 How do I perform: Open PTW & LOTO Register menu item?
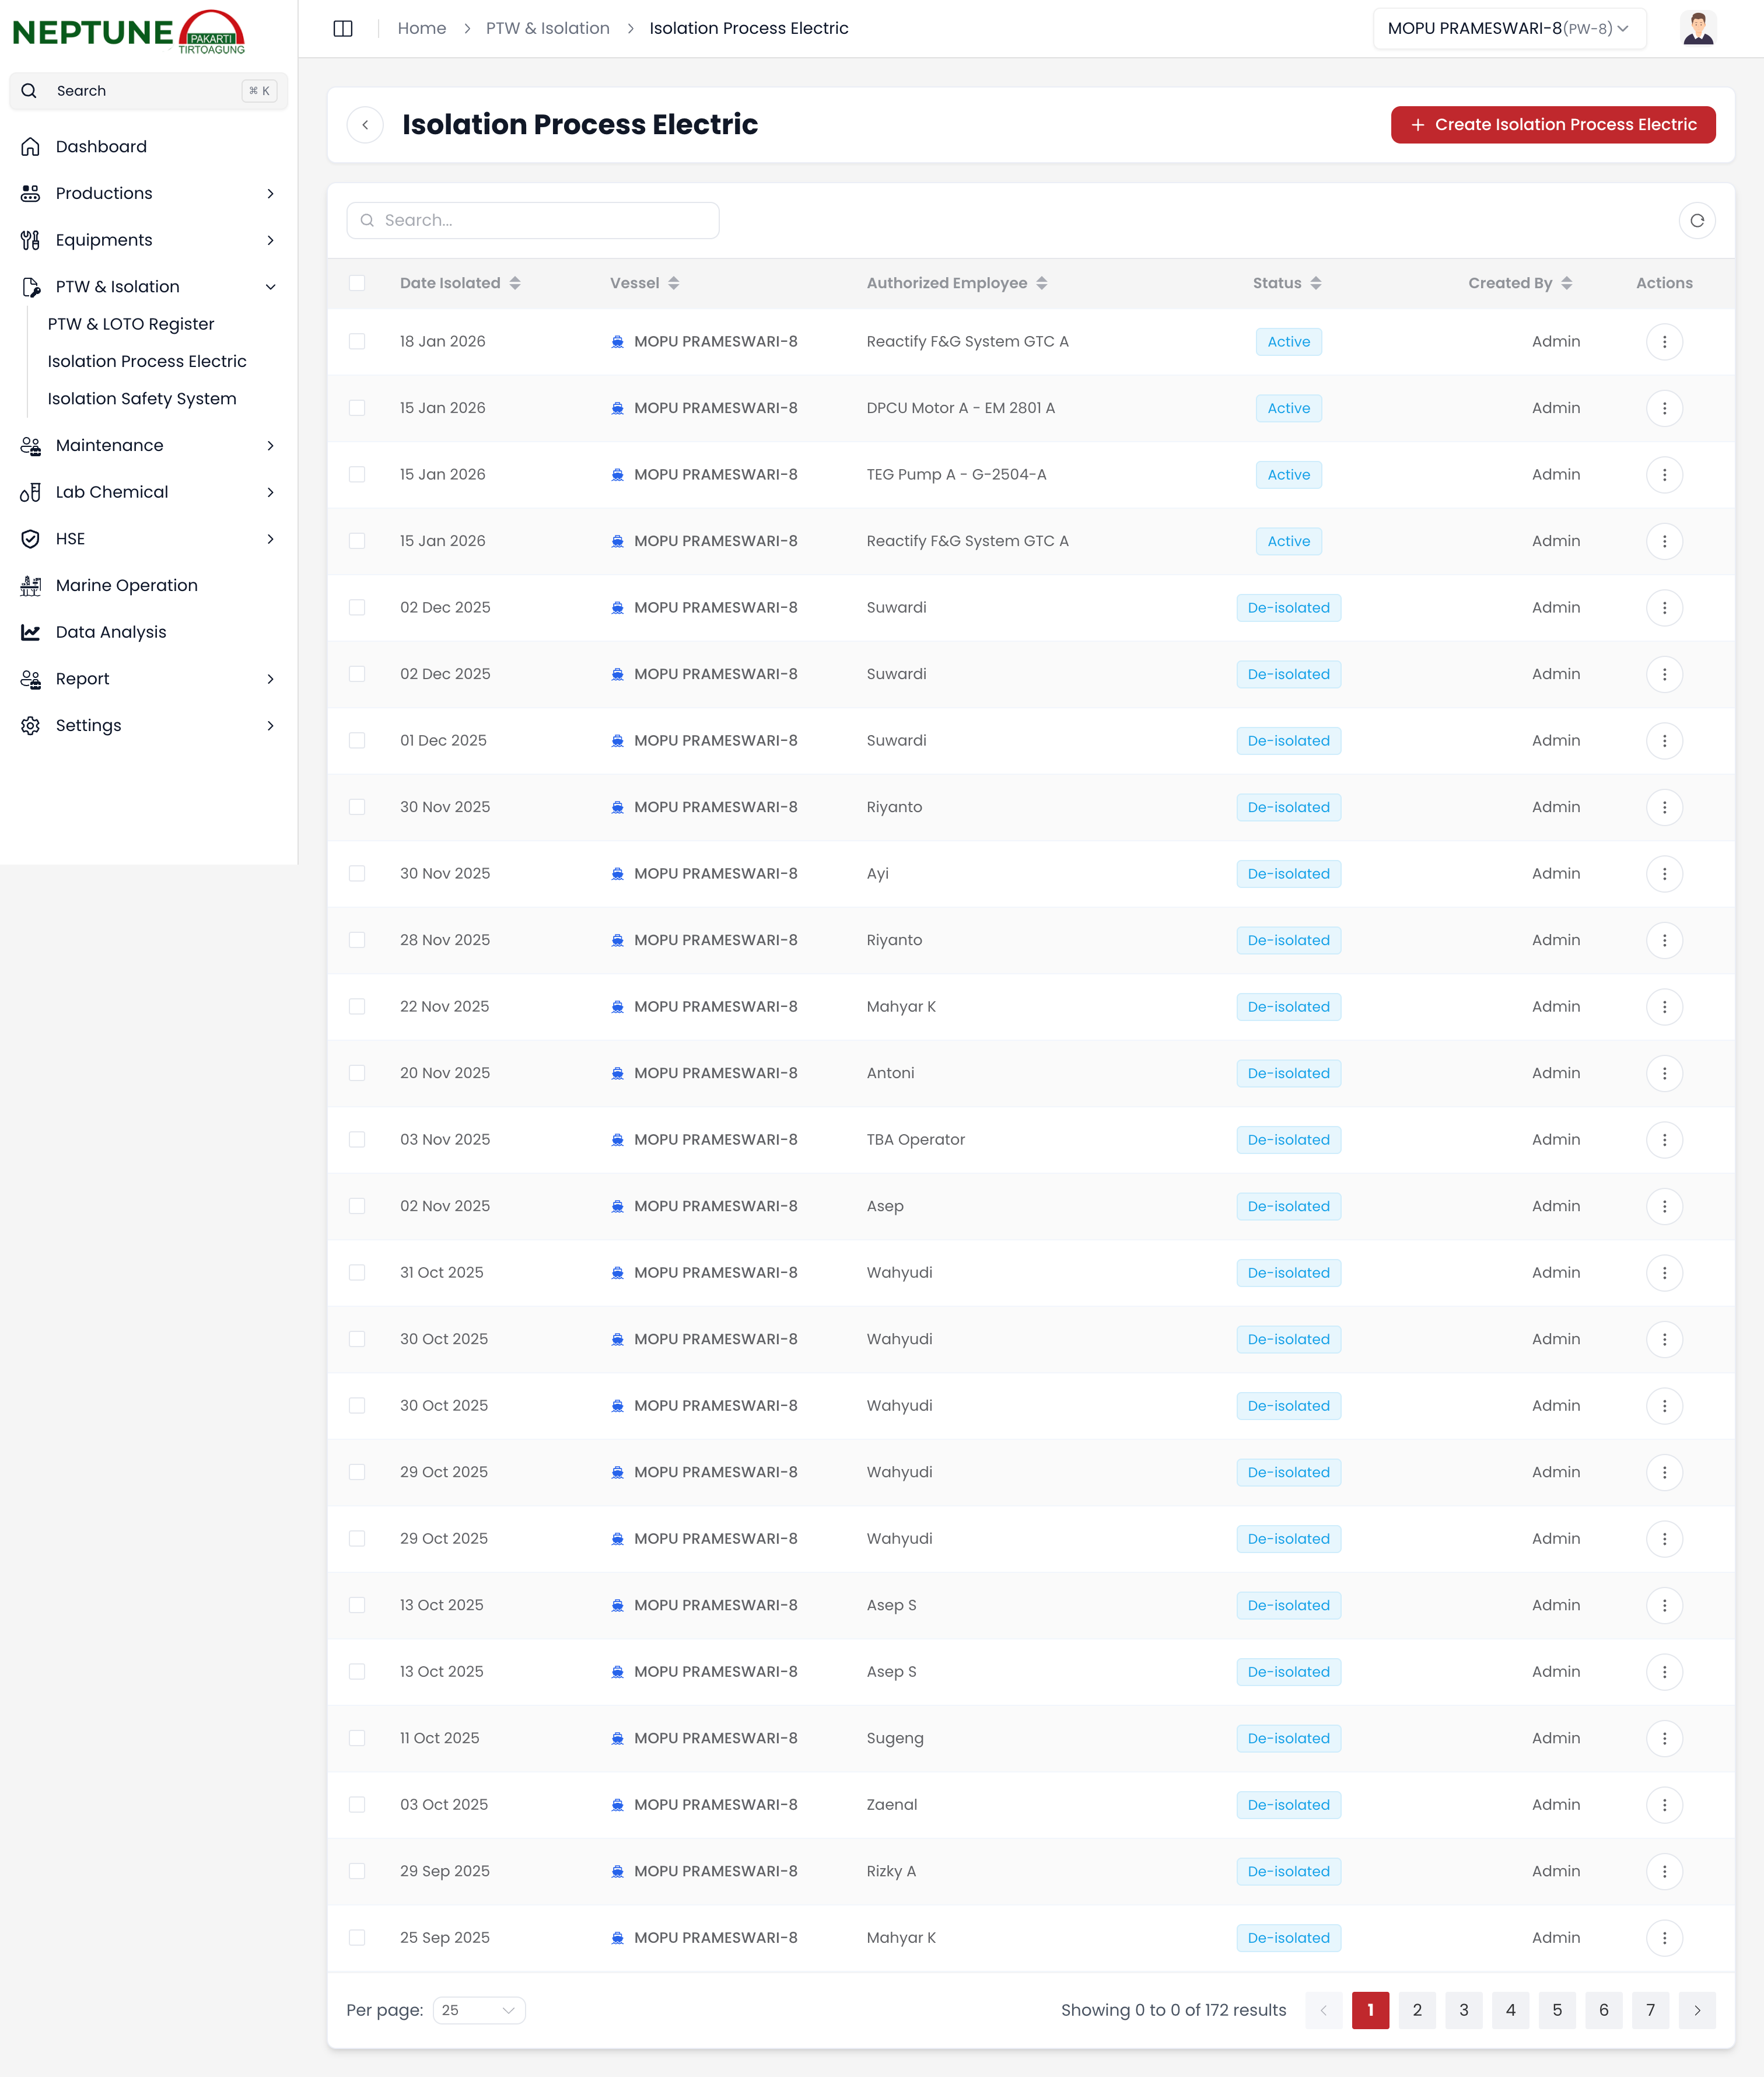(131, 324)
